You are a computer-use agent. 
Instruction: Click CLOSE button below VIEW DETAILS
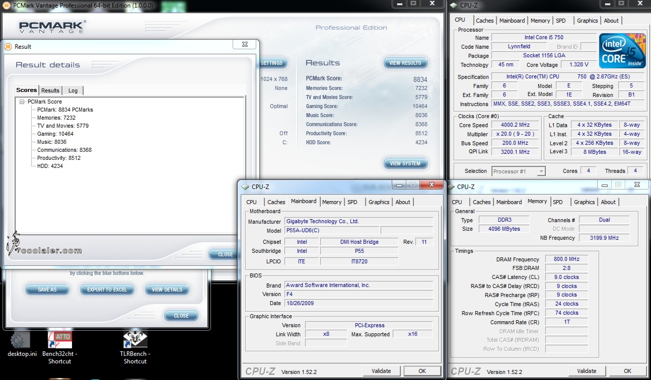(x=181, y=316)
